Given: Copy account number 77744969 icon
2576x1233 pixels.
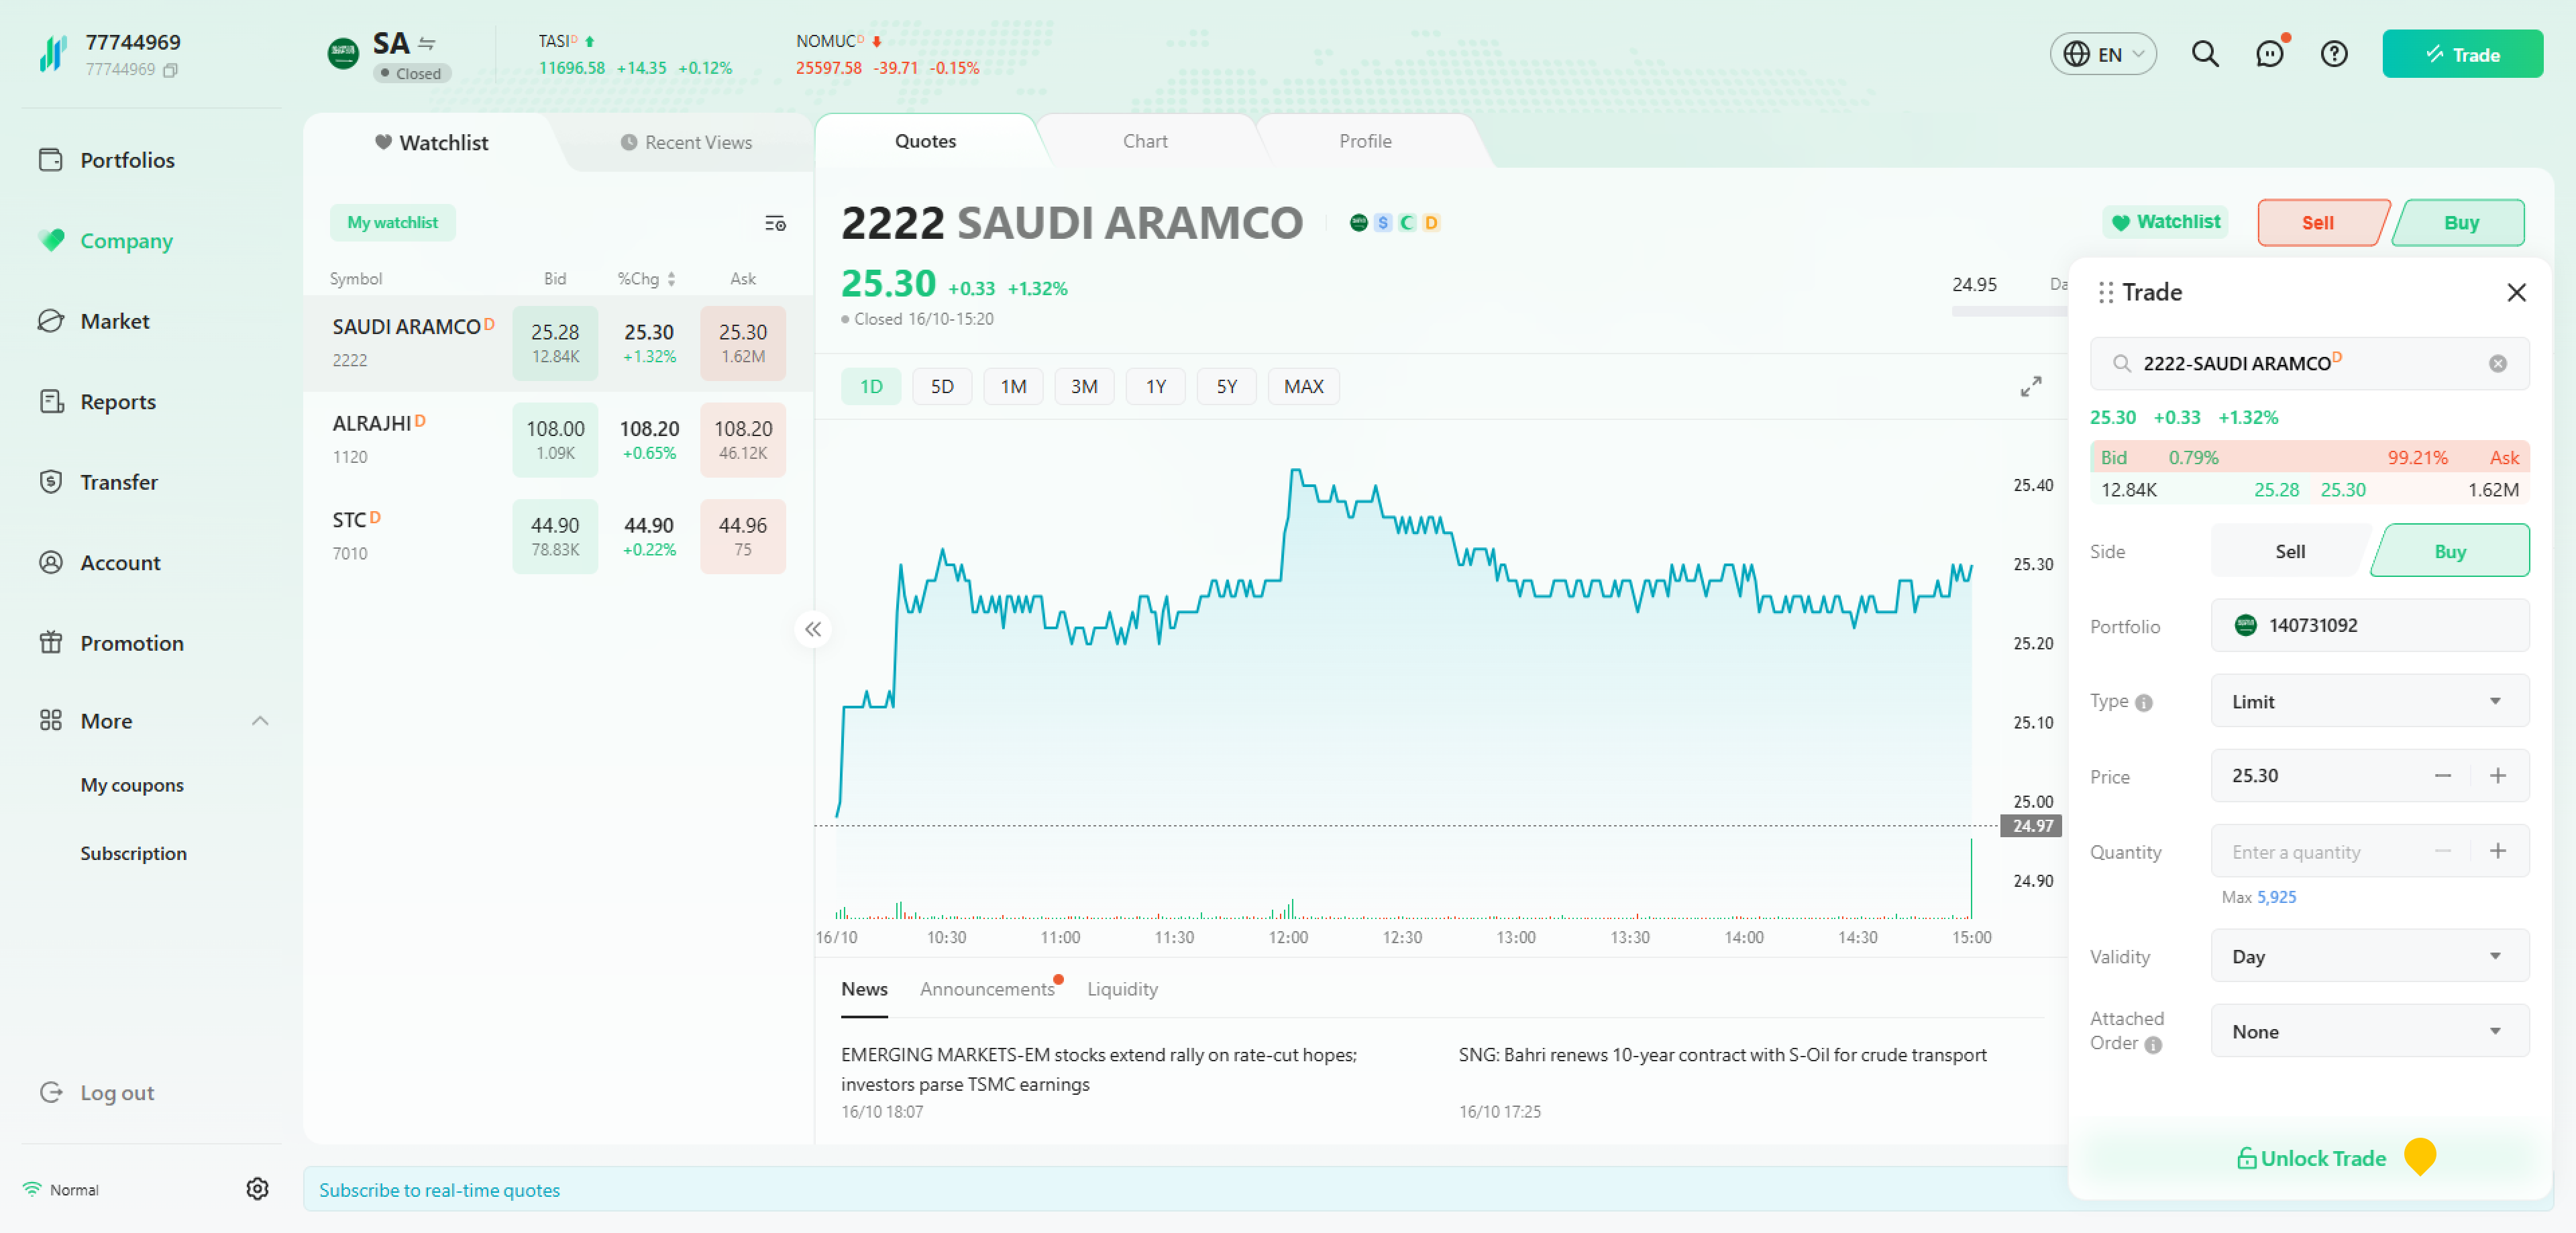Looking at the screenshot, I should (171, 70).
